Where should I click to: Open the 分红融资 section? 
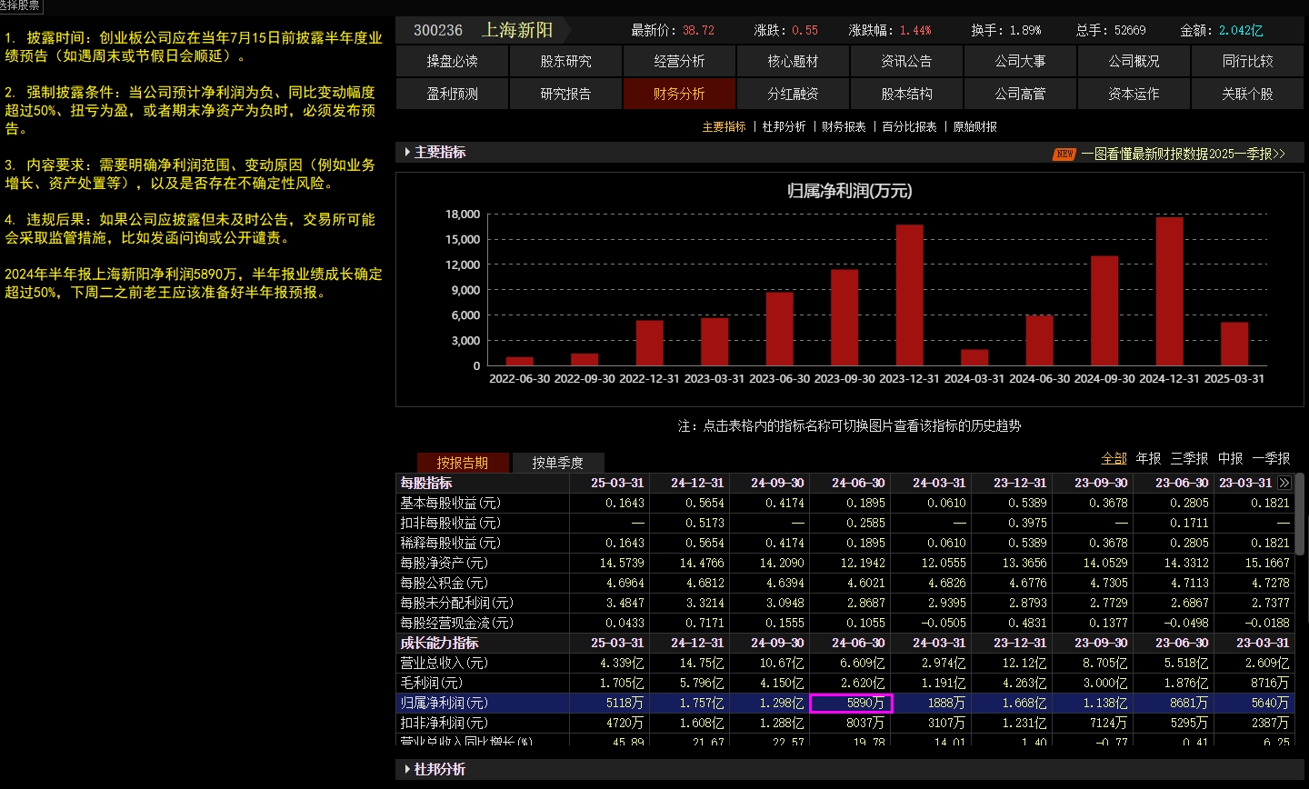(x=793, y=94)
